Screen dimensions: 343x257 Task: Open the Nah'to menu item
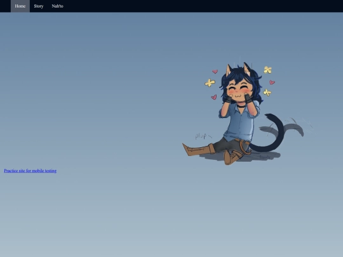coord(57,6)
